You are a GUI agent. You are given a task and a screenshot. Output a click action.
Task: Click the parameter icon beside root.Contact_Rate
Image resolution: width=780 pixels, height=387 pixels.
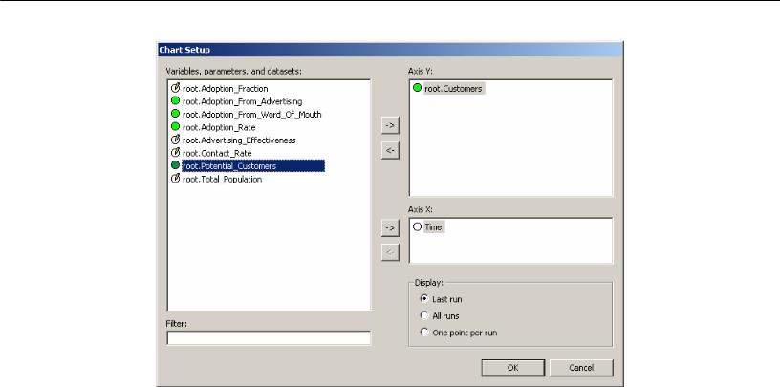[x=175, y=153]
